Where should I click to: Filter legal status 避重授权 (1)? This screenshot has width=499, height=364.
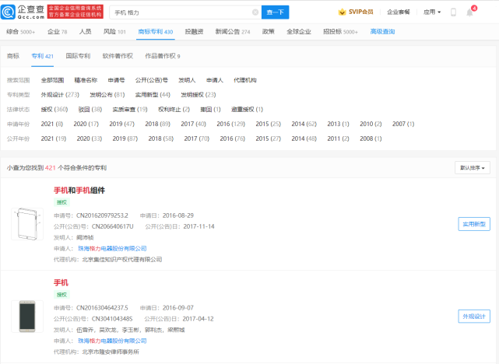(247, 110)
